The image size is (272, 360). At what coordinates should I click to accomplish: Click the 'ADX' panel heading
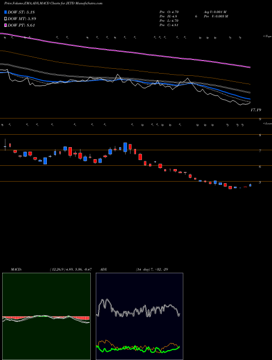pyautogui.click(x=103, y=269)
